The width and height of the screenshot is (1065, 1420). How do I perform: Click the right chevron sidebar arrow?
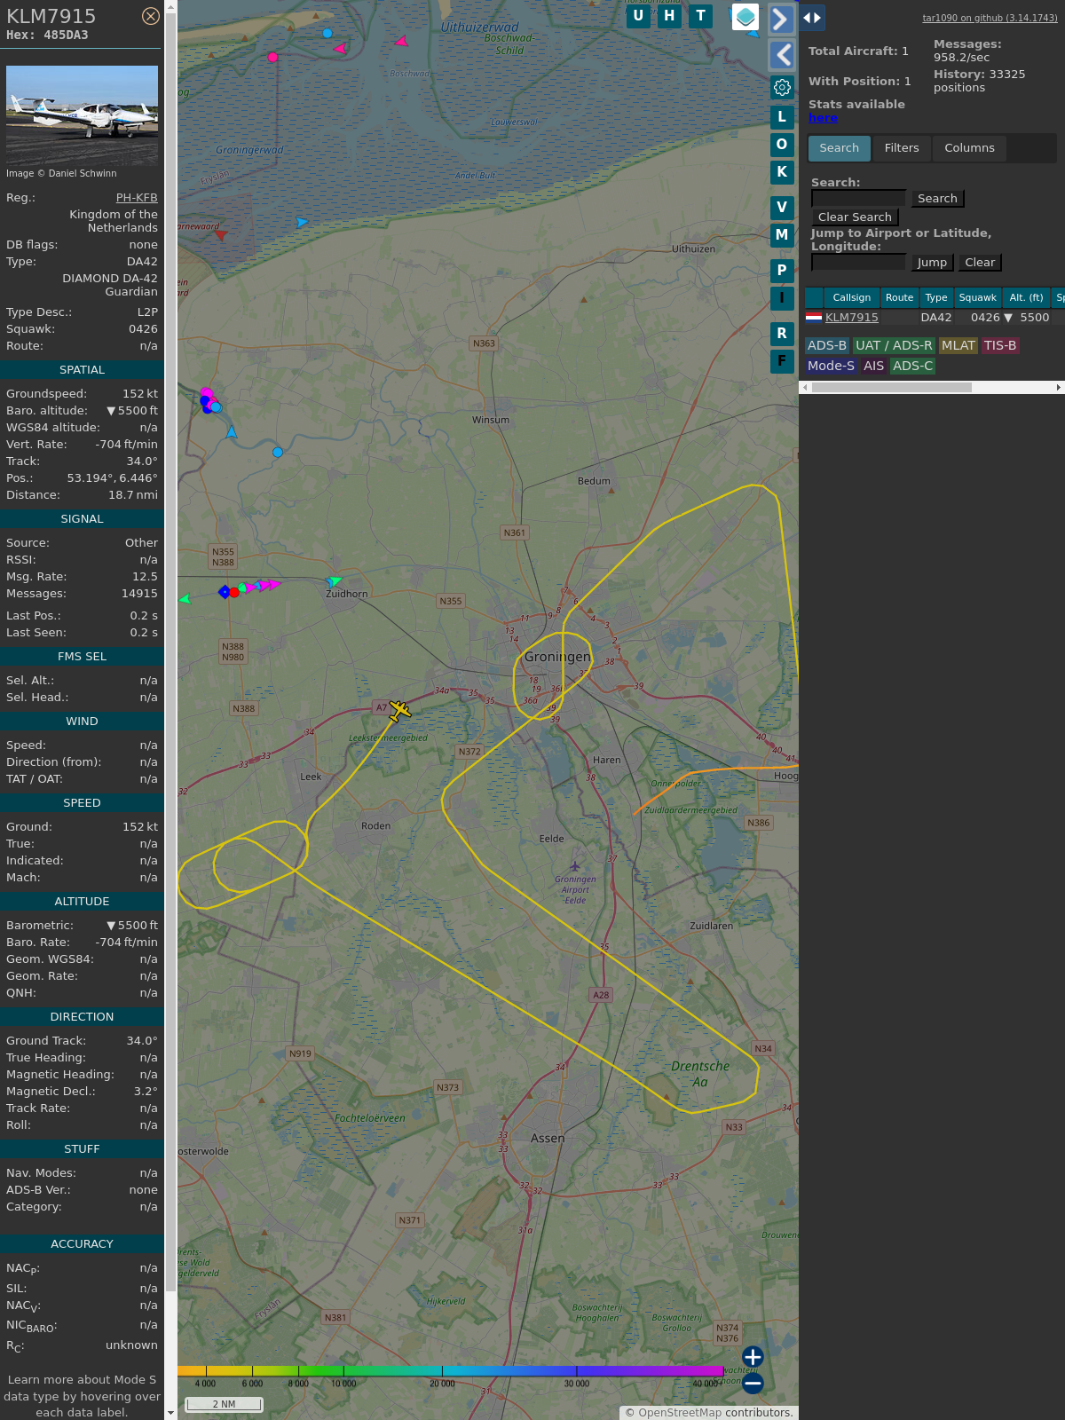tap(781, 19)
